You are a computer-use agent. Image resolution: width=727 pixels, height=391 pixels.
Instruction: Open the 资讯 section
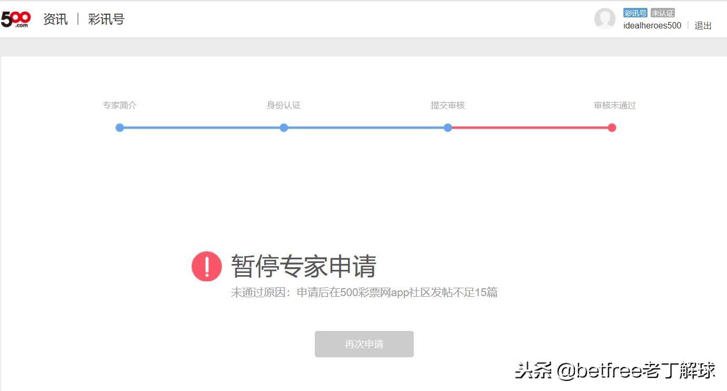[x=55, y=19]
